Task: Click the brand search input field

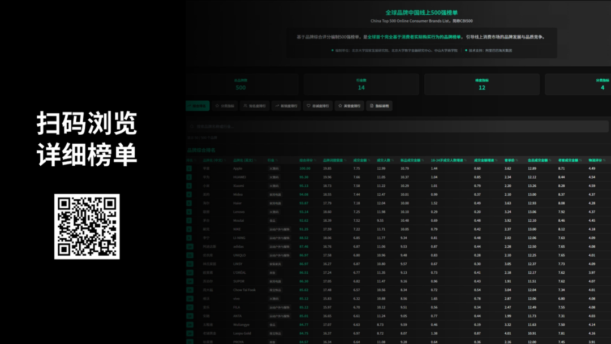Action: point(396,126)
